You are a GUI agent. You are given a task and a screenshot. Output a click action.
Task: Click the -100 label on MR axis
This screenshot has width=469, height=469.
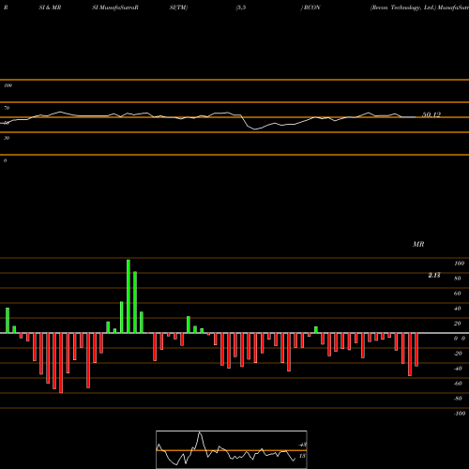[x=460, y=414]
